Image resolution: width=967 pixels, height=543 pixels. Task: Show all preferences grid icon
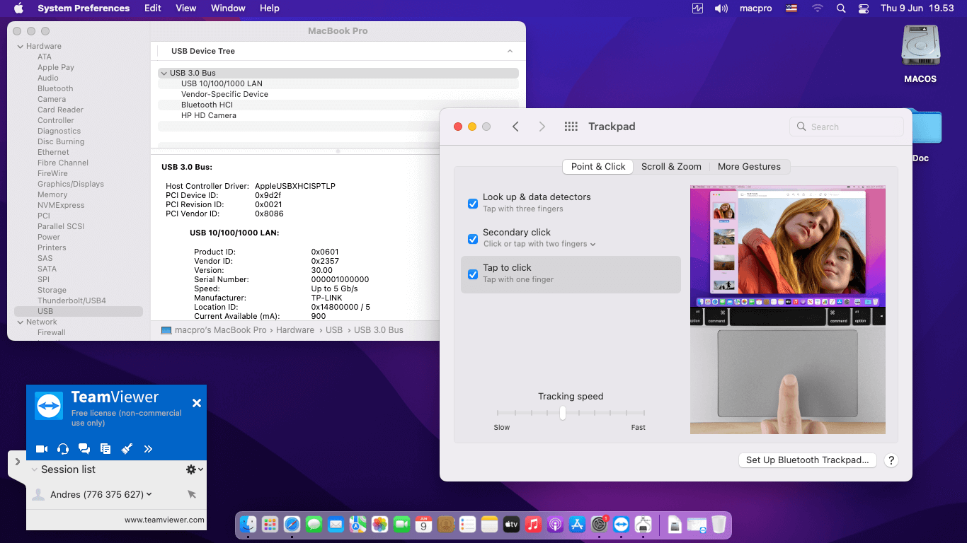[571, 127]
